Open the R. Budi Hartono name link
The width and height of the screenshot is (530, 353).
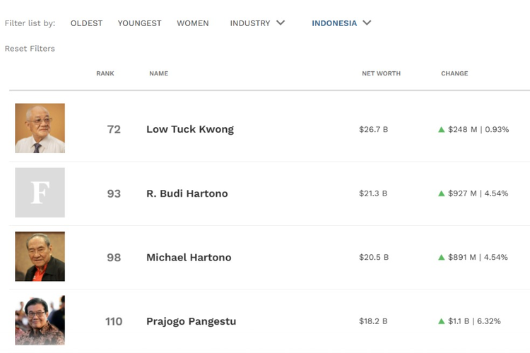pyautogui.click(x=187, y=193)
